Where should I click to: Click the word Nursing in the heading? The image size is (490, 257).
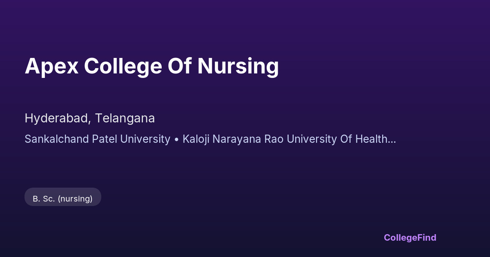pyautogui.click(x=238, y=66)
